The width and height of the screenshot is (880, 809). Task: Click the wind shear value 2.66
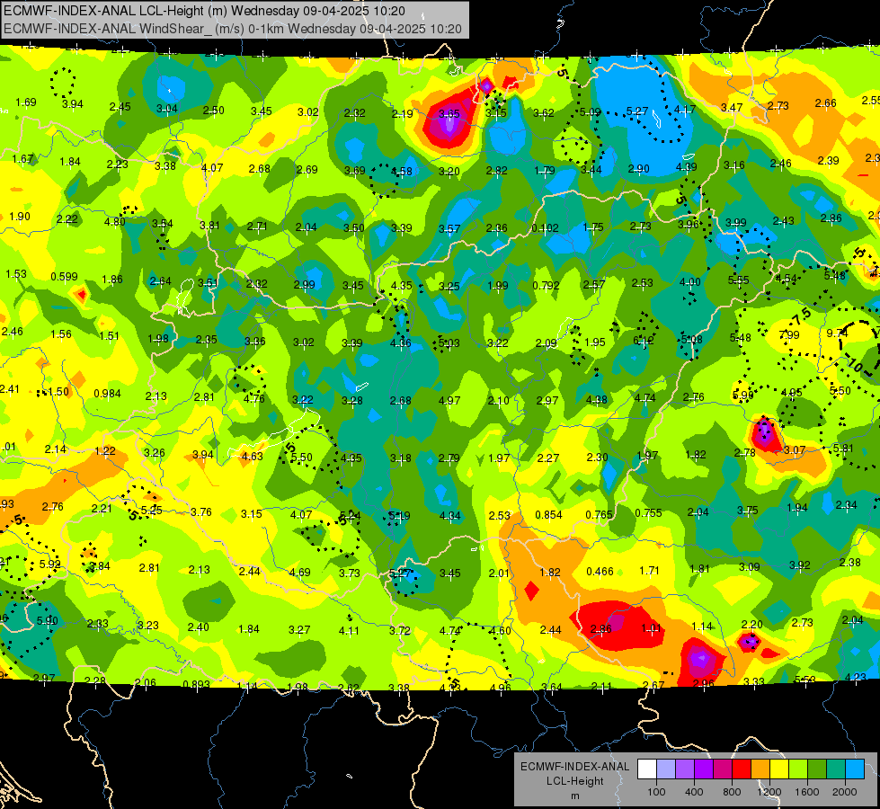click(x=825, y=103)
